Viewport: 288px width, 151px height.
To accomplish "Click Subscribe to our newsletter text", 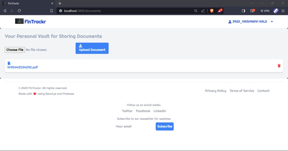I will pos(144,119).
